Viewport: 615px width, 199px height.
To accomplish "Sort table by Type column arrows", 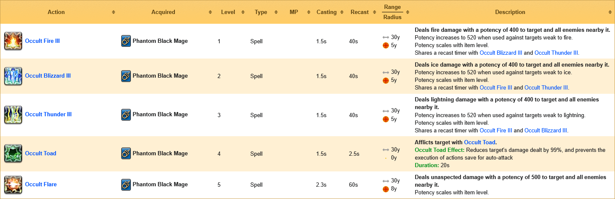I will click(x=276, y=12).
